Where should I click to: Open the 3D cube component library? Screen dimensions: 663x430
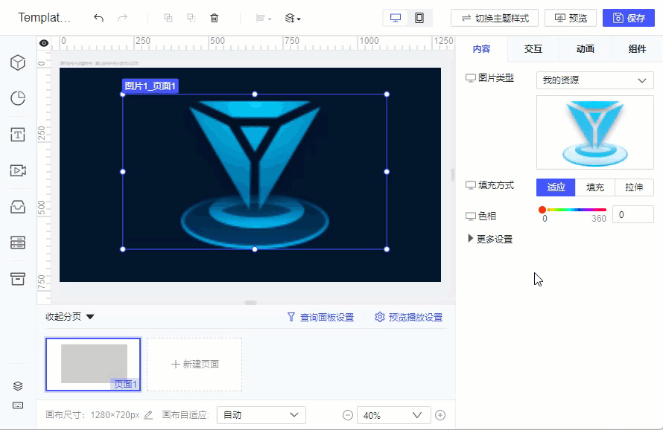tap(18, 62)
